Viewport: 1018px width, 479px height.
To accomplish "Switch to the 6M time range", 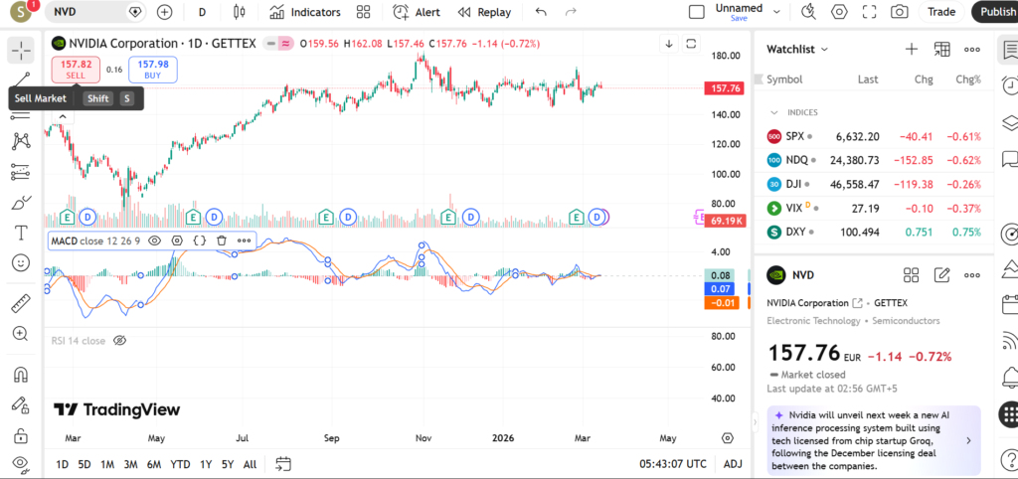I will click(154, 464).
